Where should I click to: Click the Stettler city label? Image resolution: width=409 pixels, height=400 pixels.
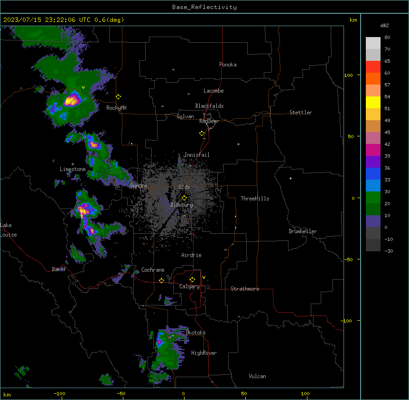pyautogui.click(x=301, y=113)
